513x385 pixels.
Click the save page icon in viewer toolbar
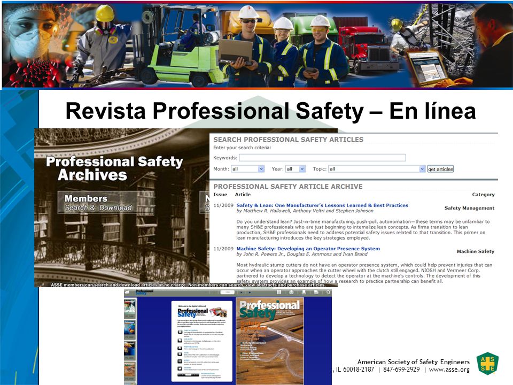coord(316,292)
